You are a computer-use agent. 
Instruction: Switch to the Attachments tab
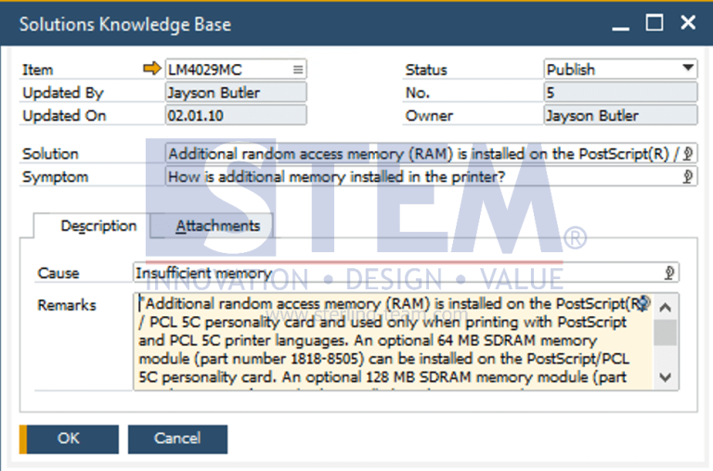(218, 225)
